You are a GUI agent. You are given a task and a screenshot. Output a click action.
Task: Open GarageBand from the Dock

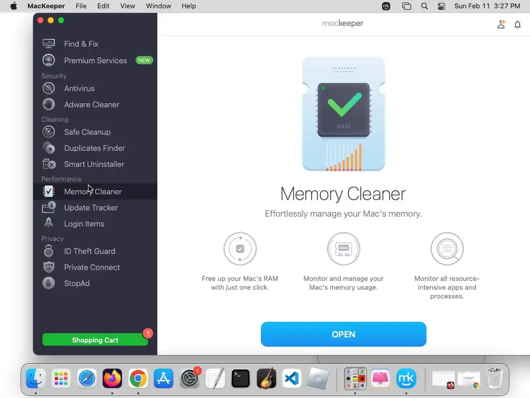[x=266, y=378]
